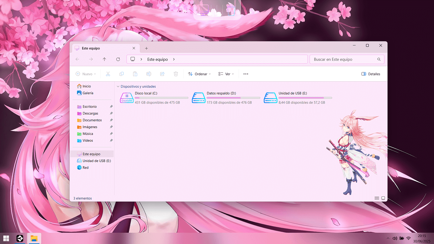
Task: Click the Rename icon in toolbar
Action: click(148, 74)
